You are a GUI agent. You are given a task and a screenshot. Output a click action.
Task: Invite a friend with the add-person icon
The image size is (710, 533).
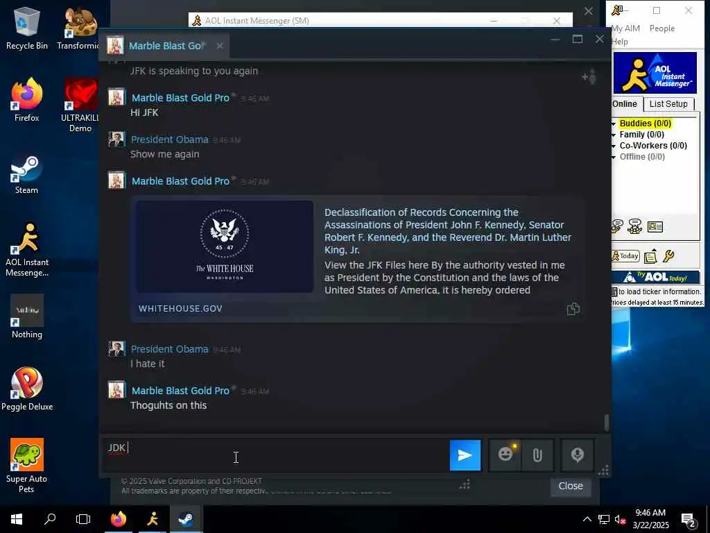(589, 77)
